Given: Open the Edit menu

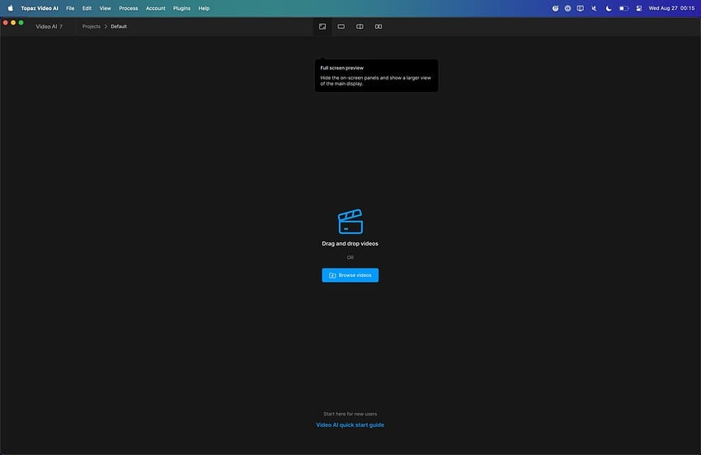Looking at the screenshot, I should [x=87, y=8].
